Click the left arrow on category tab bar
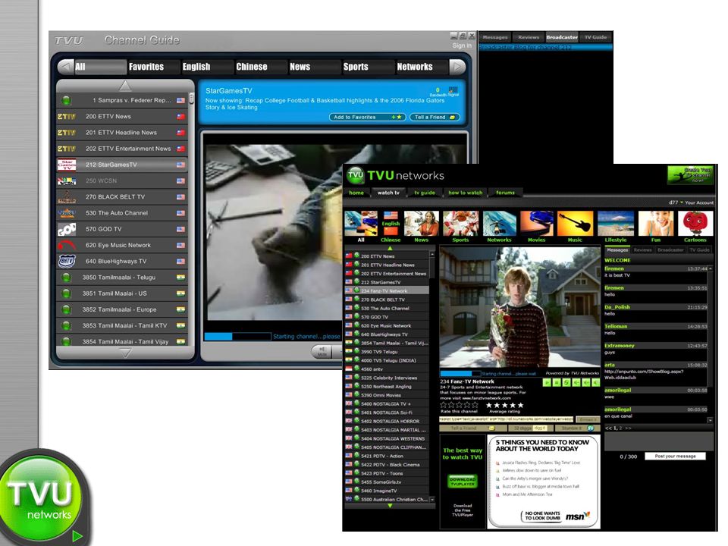Image resolution: width=728 pixels, height=546 pixels. click(65, 67)
